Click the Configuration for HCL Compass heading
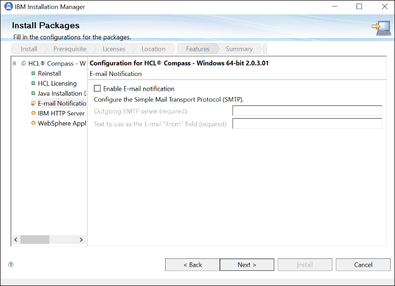Screen dimensions: 395x286 point(179,63)
